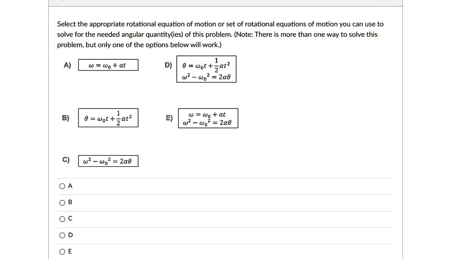Click option C's equation box ω² – ω₀² = 2αθ
Image resolution: width=462 pixels, height=259 pixels.
(x=107, y=160)
